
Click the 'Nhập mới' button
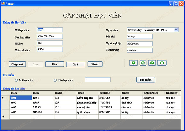tap(17, 64)
